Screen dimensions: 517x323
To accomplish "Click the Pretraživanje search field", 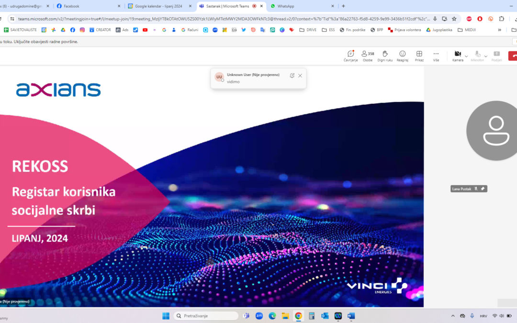I will (206, 315).
